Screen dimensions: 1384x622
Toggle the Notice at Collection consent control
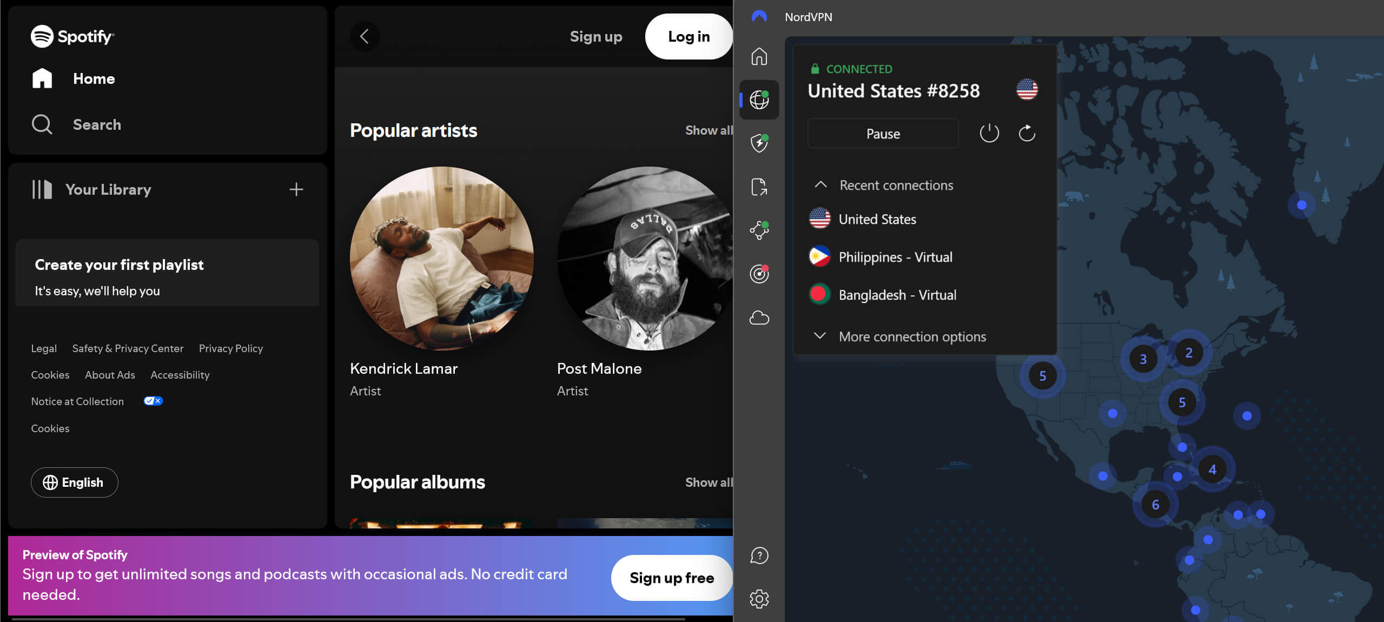pos(153,401)
